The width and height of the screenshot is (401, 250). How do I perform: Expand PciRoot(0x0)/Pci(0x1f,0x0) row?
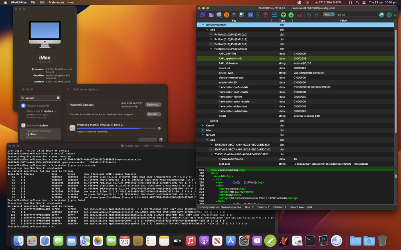pos(211,34)
